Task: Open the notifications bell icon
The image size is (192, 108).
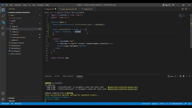Action: pos(189,103)
